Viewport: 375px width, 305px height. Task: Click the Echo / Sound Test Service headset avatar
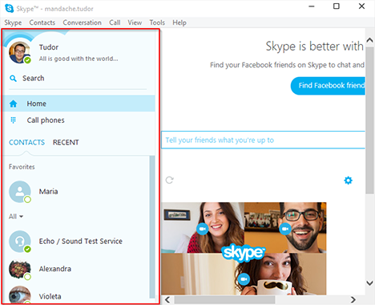point(20,242)
